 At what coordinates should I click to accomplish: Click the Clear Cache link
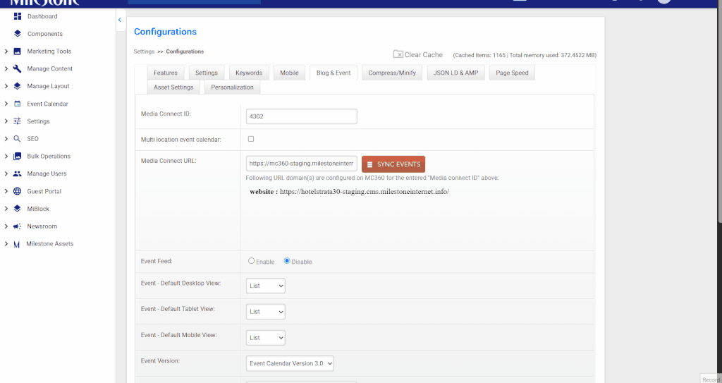coord(424,55)
